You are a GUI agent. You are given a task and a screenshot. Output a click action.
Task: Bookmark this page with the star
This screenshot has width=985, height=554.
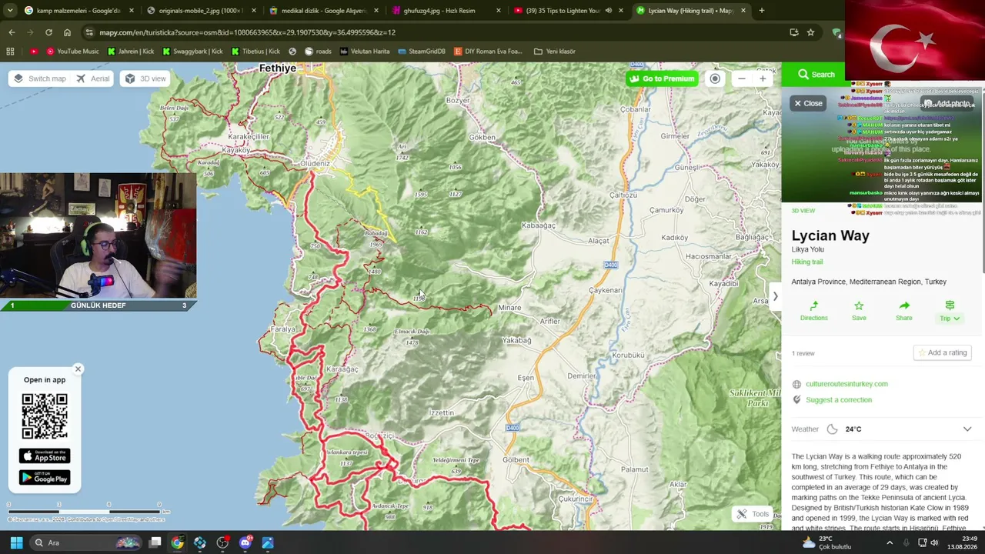810,32
